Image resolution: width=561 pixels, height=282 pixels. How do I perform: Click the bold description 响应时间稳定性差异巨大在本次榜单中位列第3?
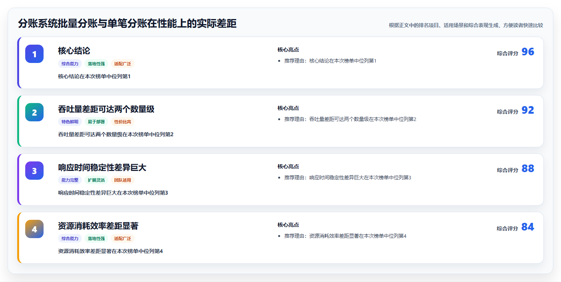click(113, 193)
